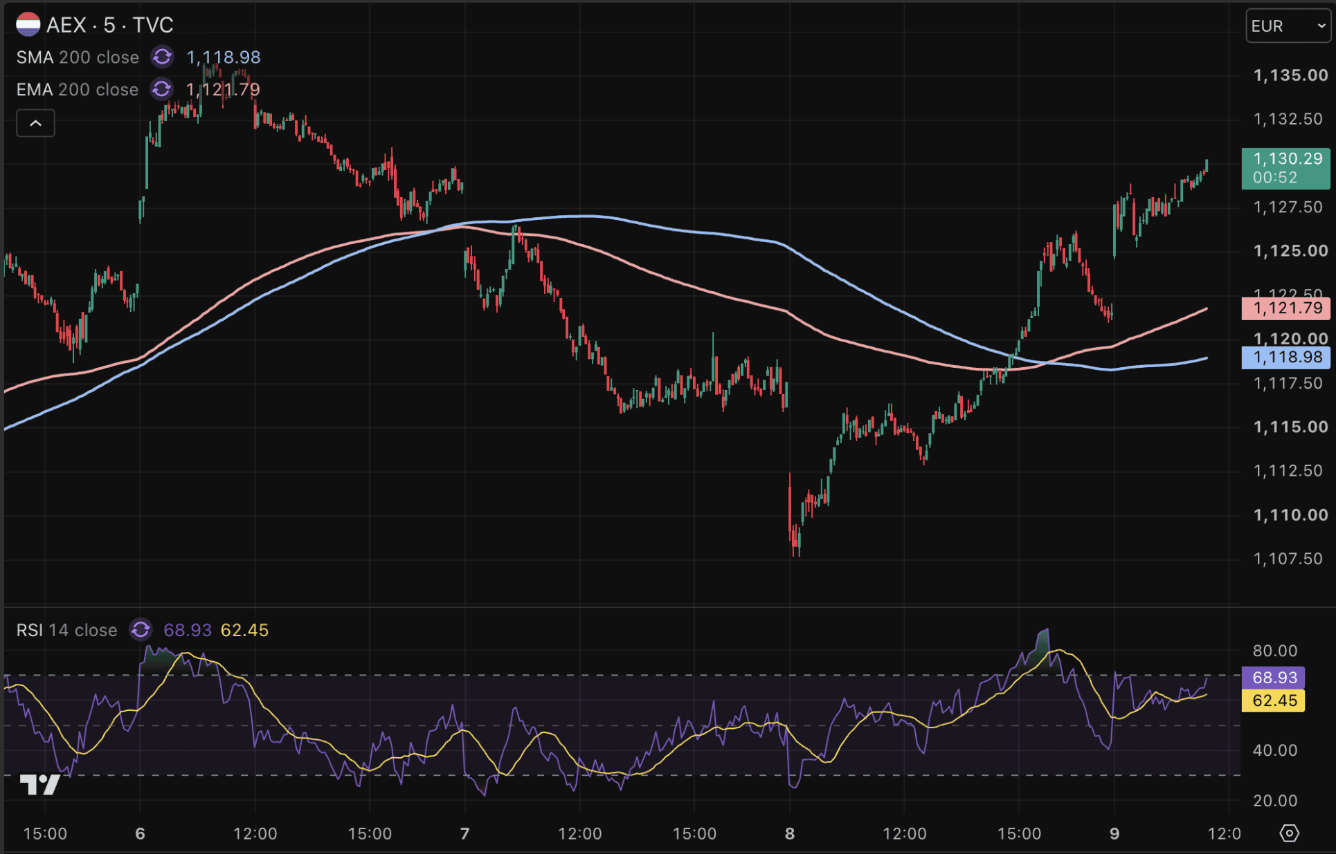Click the 1,115.00 price axis label

(x=1290, y=427)
